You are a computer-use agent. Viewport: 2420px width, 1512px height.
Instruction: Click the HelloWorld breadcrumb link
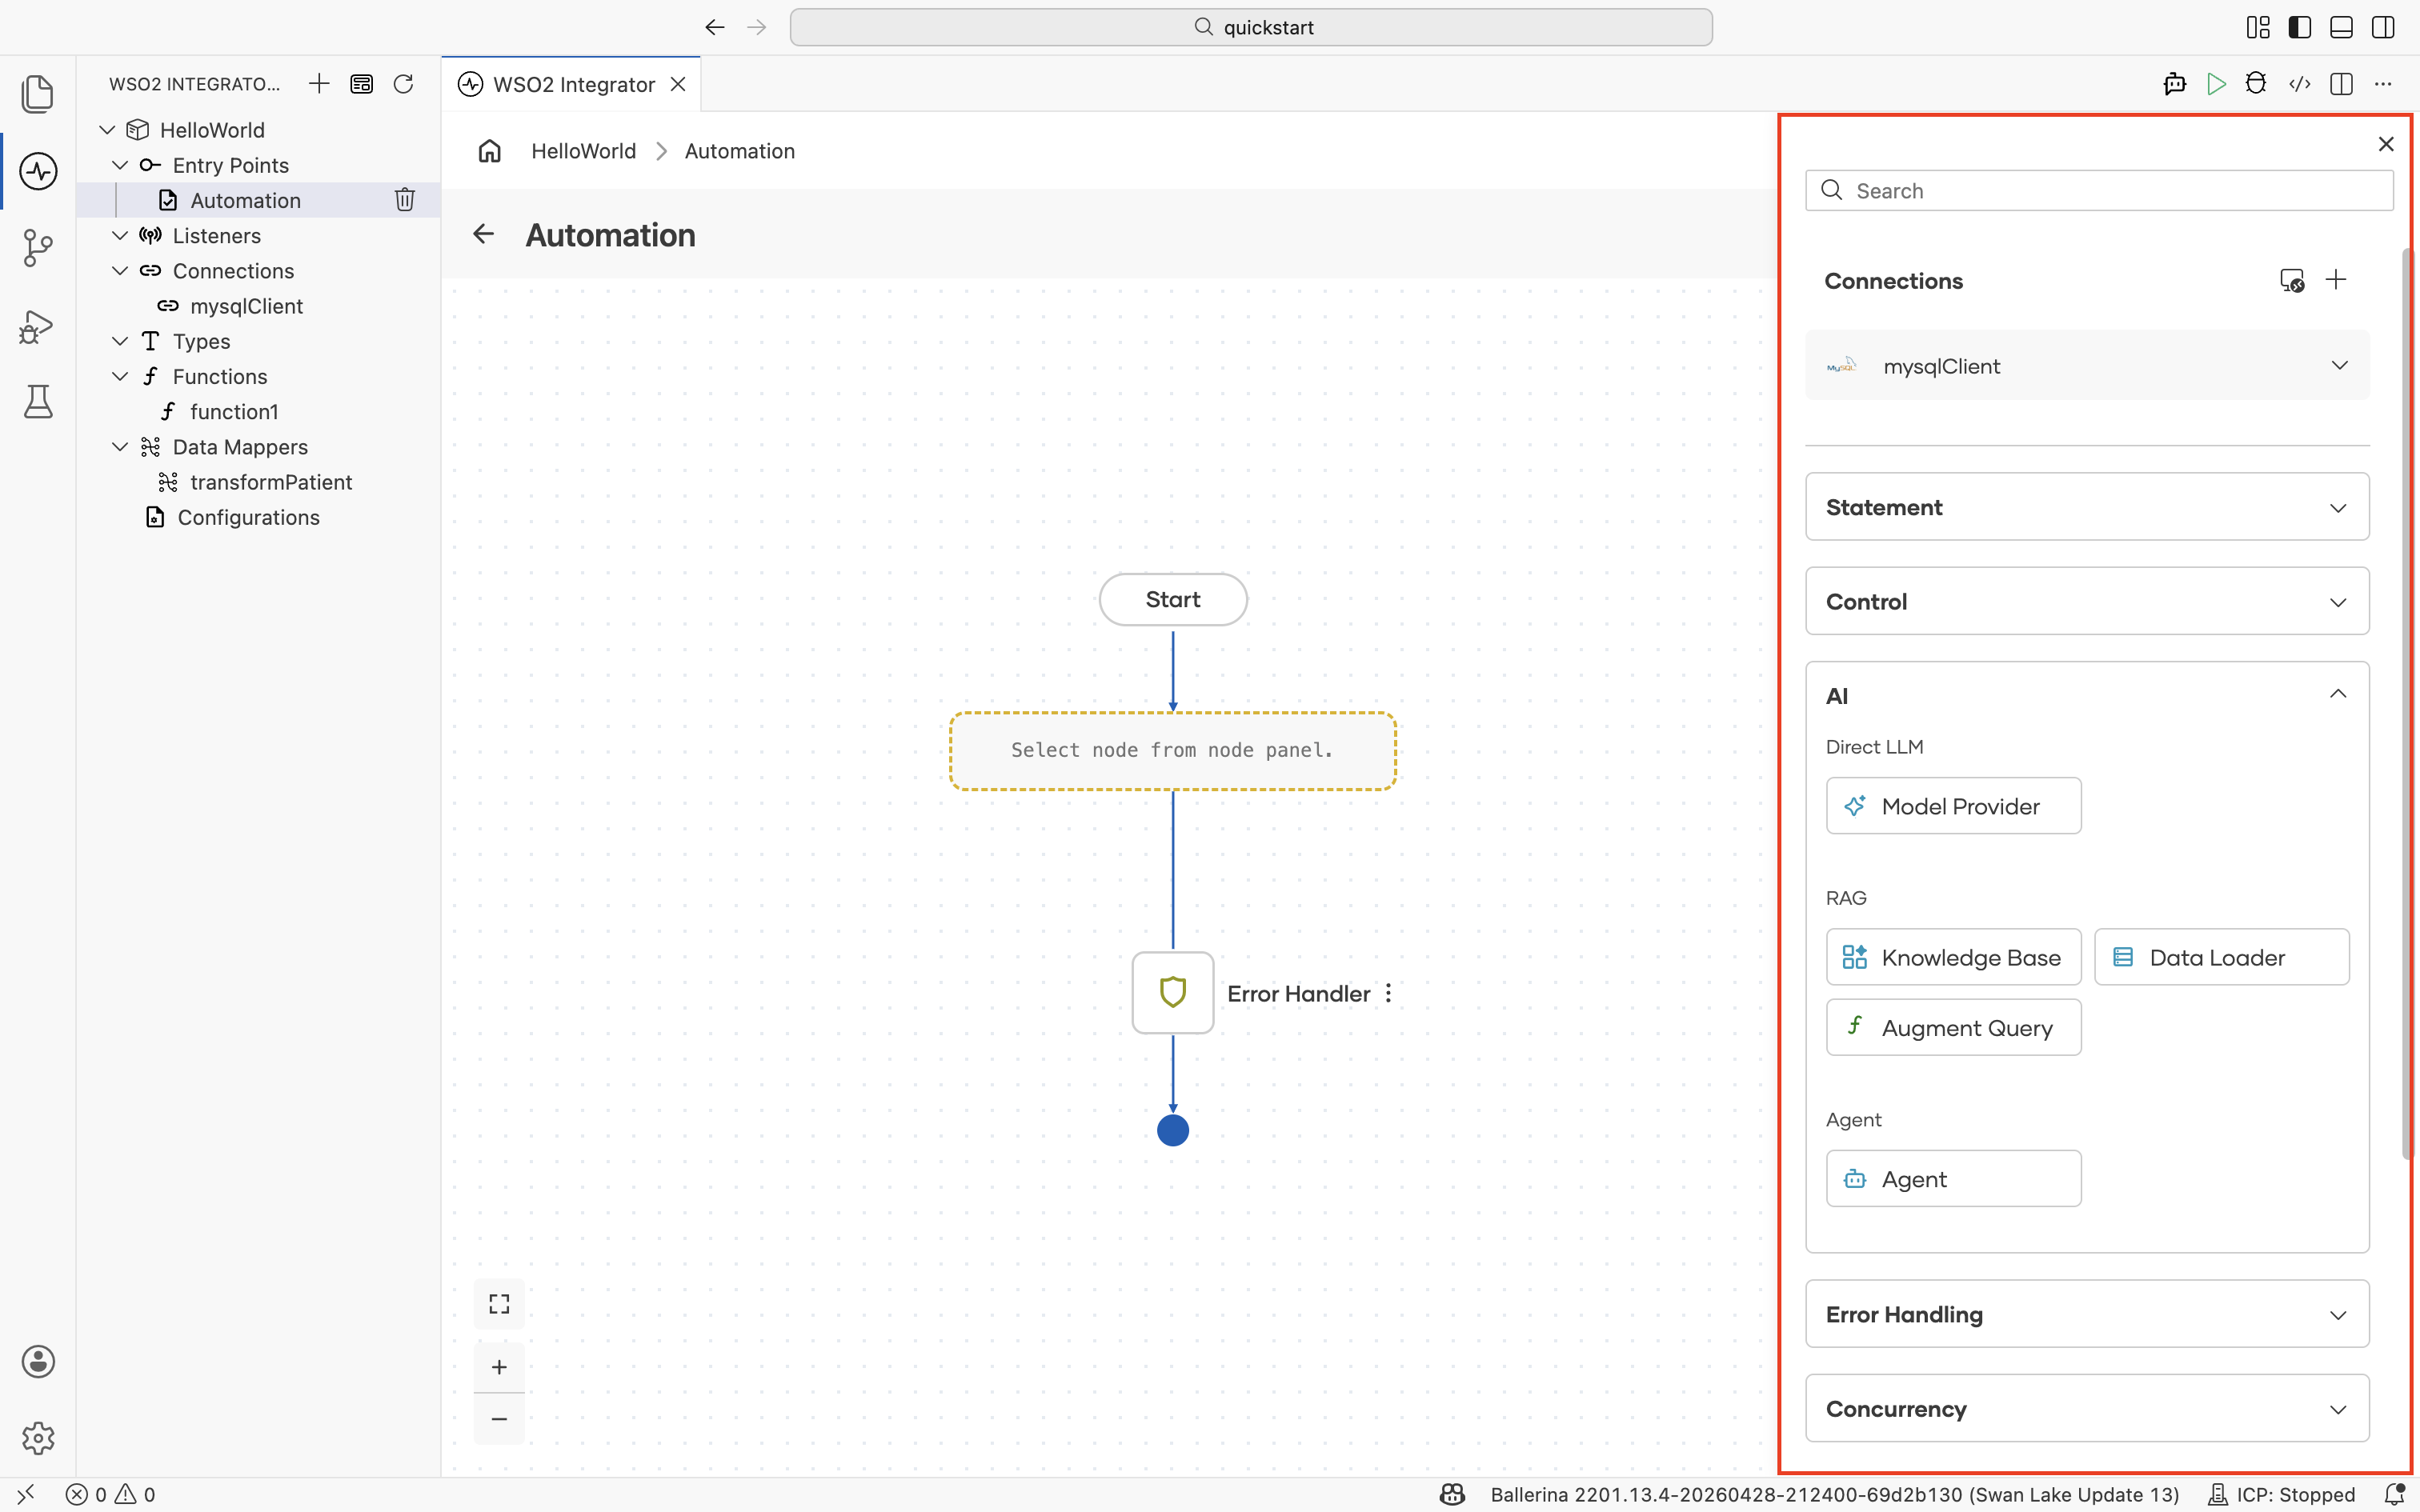coord(583,151)
